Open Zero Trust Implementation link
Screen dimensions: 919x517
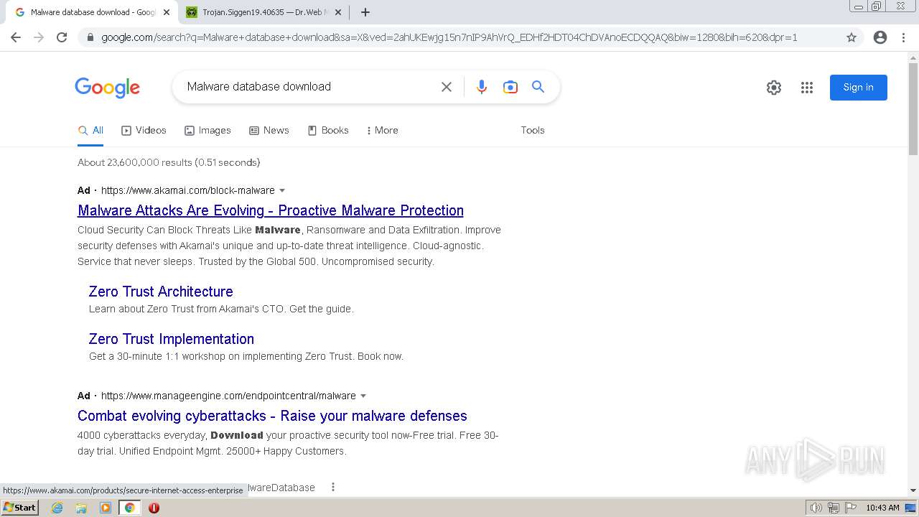pyautogui.click(x=172, y=339)
